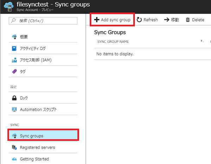
Task: Click the 'filesynctest - Sync groups' title
Action: point(53,5)
